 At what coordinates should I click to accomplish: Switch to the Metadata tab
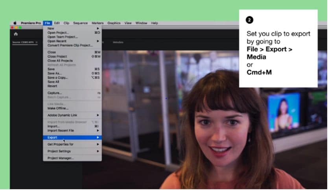coord(118,42)
